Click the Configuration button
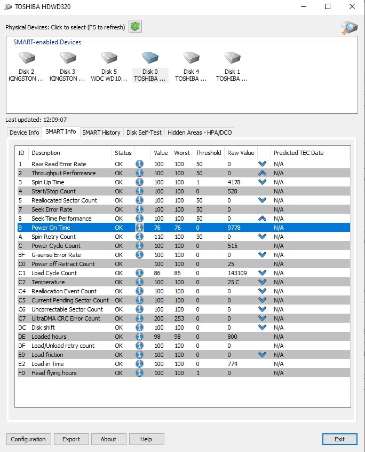Image resolution: width=365 pixels, height=452 pixels. [28, 439]
